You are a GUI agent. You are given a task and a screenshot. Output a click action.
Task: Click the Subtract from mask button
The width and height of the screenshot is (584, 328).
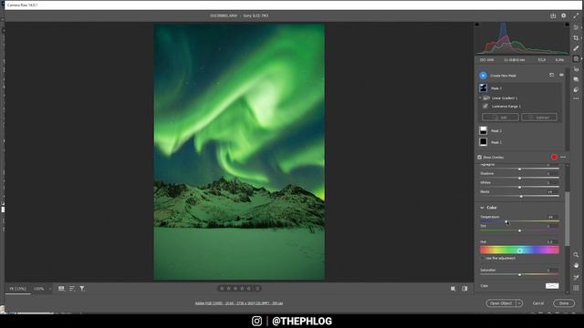point(539,118)
